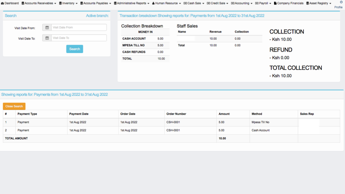The image size is (345, 194).
Task: Click the Visit Date From calendar icon
Action: coord(47,28)
